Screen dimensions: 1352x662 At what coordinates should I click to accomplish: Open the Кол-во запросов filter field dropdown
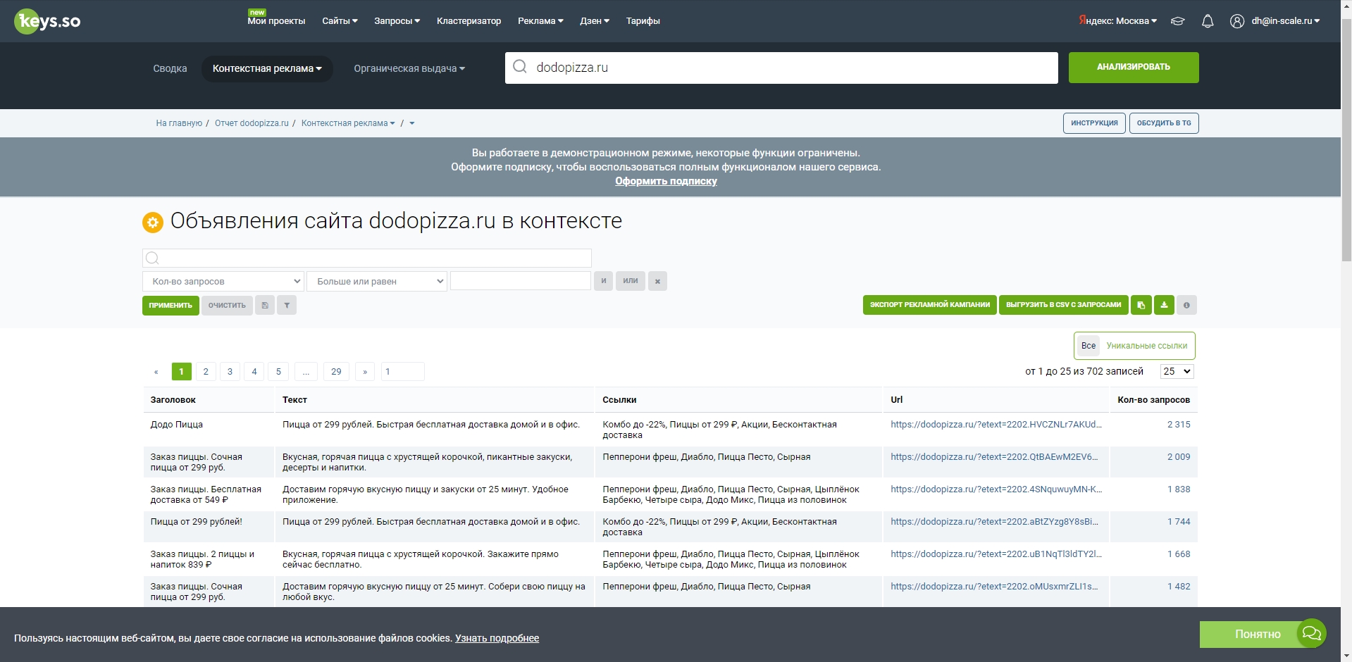[223, 281]
